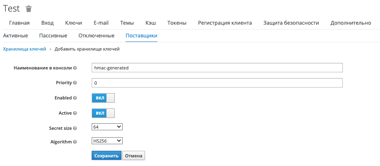The height and width of the screenshot is (166, 380).
Task: Follow the Хранилища ключей breadcrumb link
Action: pyautogui.click(x=24, y=49)
